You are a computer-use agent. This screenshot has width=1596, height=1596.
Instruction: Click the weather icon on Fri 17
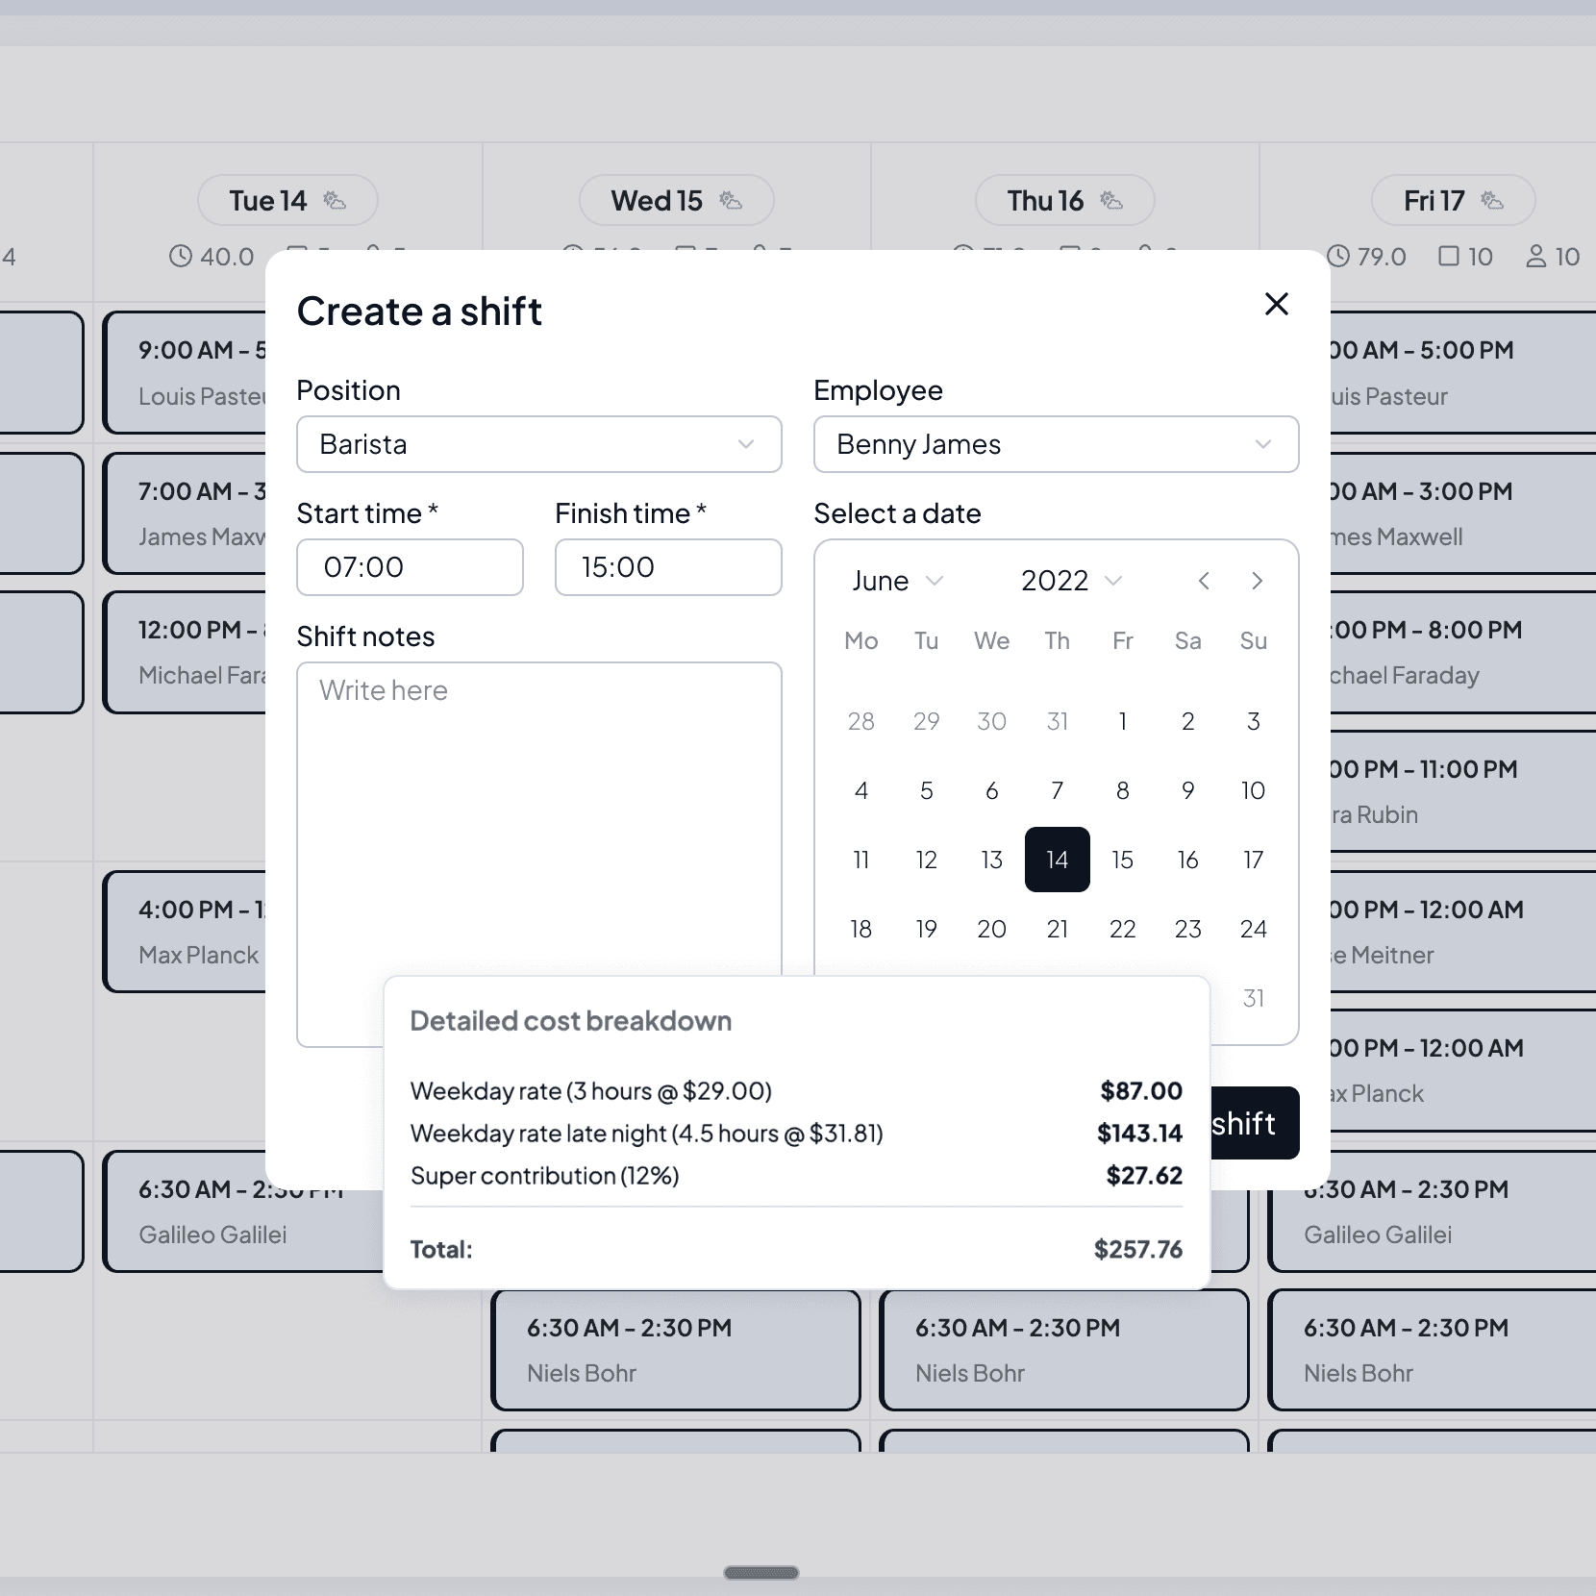click(x=1492, y=200)
